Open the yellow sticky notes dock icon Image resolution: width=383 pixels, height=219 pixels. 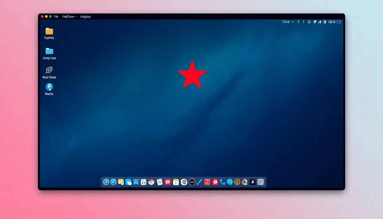coord(121,182)
